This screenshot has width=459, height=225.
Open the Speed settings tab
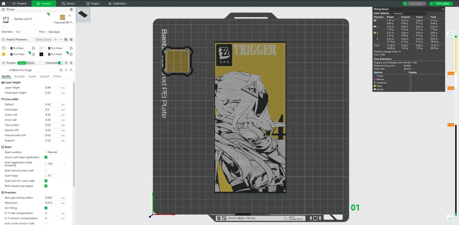pyautogui.click(x=32, y=76)
